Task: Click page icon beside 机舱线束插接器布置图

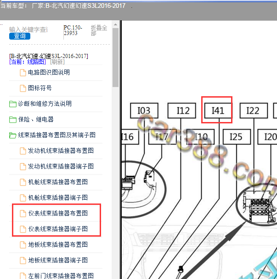Action: [23, 182]
